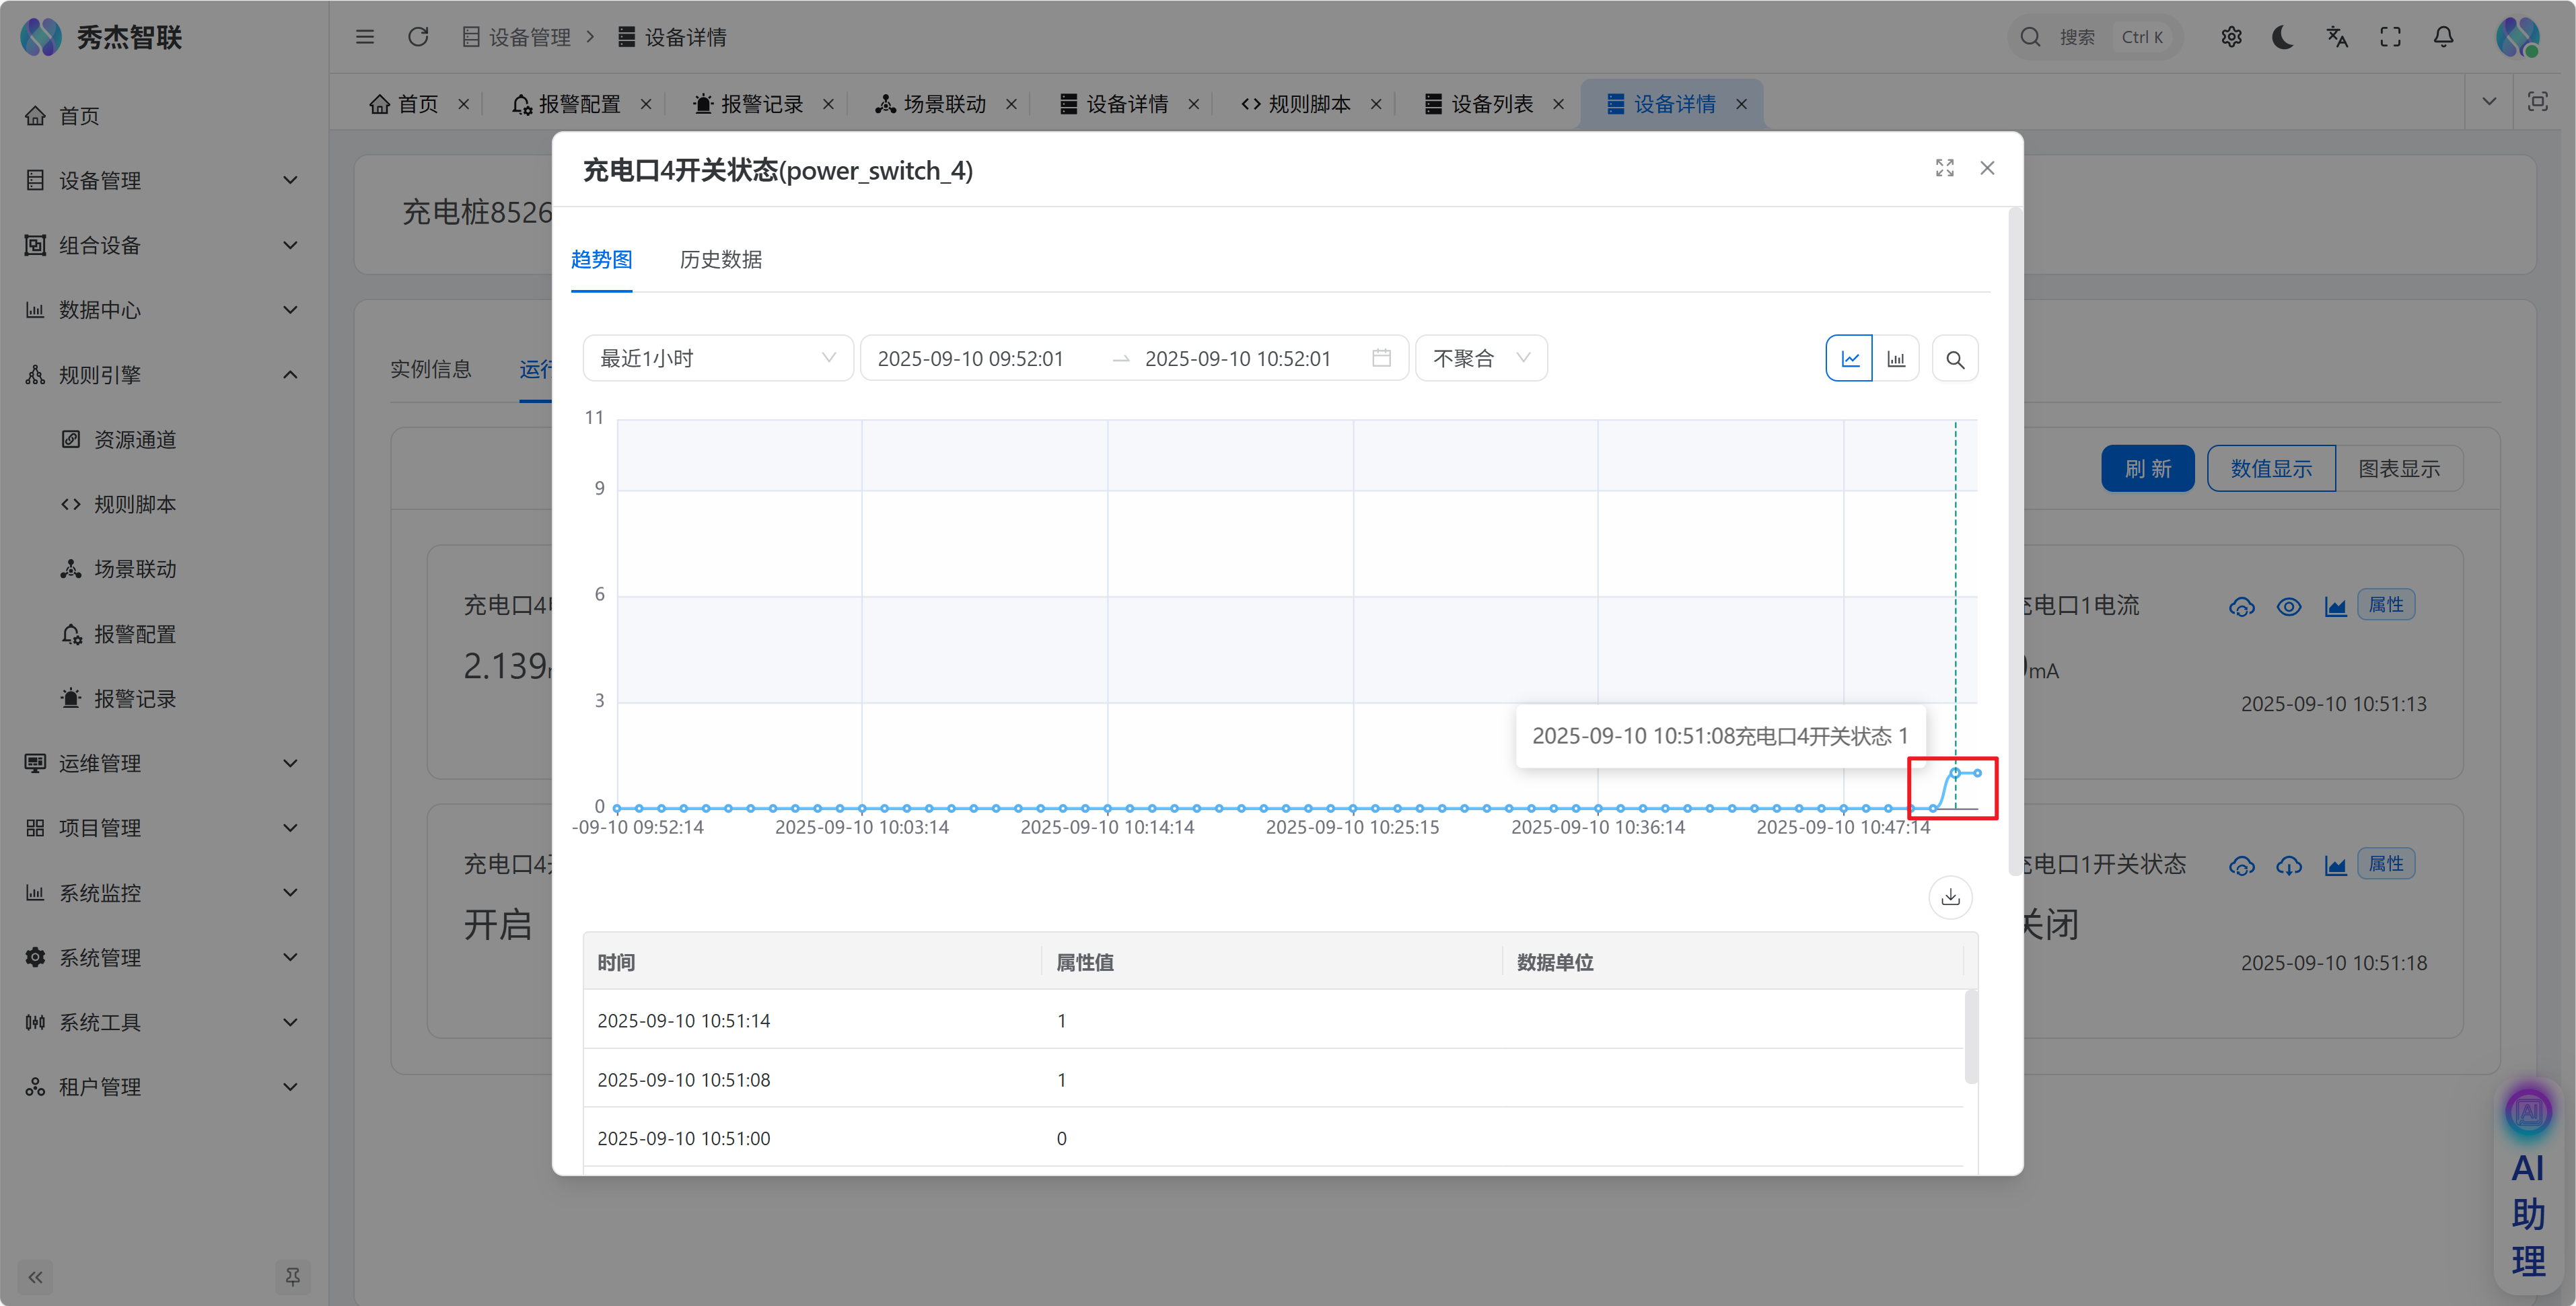2576x1306 pixels.
Task: Switch chart to line graph view
Action: 1849,359
